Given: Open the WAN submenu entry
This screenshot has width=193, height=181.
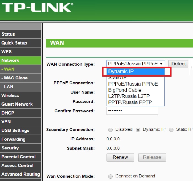Looking at the screenshot, I should click(20, 69).
